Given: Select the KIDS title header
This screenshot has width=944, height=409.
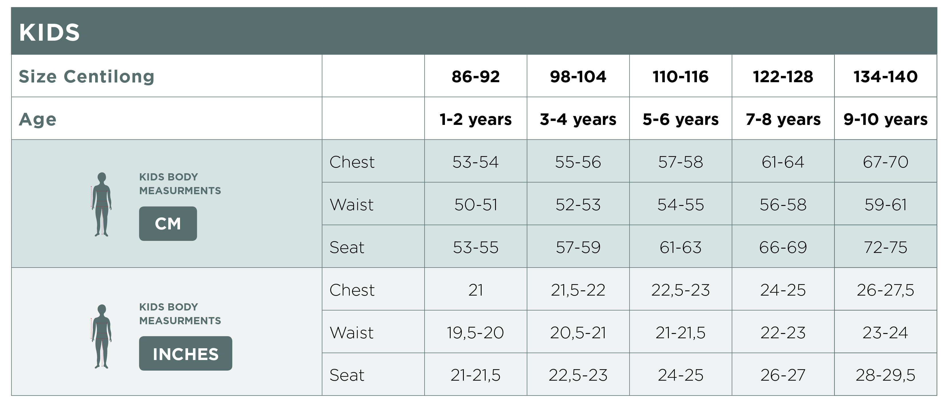Looking at the screenshot, I should pos(50,32).
